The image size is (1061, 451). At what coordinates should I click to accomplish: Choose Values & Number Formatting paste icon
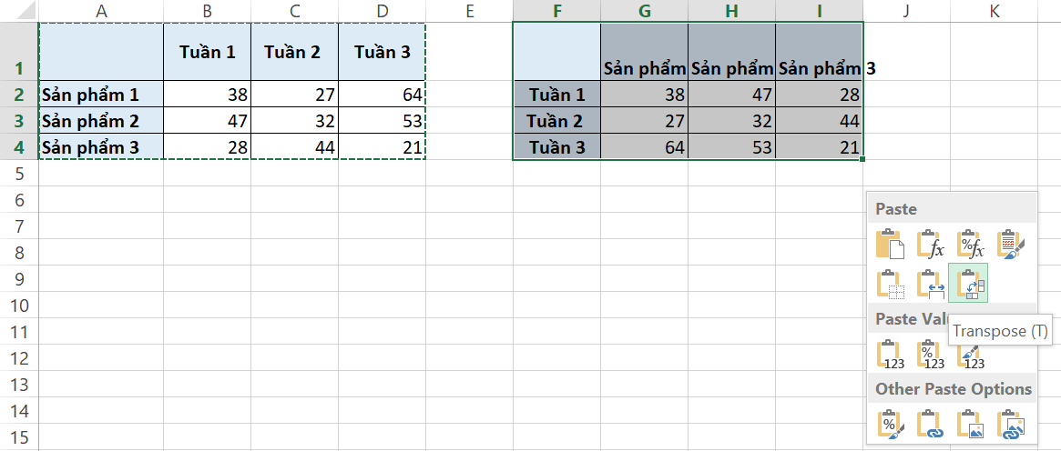pyautogui.click(x=929, y=353)
